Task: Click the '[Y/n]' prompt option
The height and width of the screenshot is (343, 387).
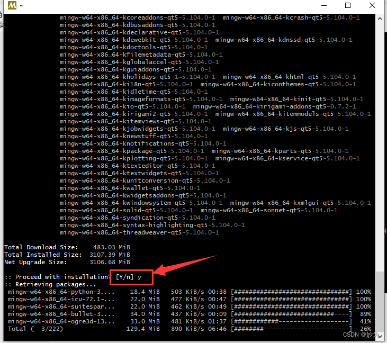Action: click(x=124, y=277)
